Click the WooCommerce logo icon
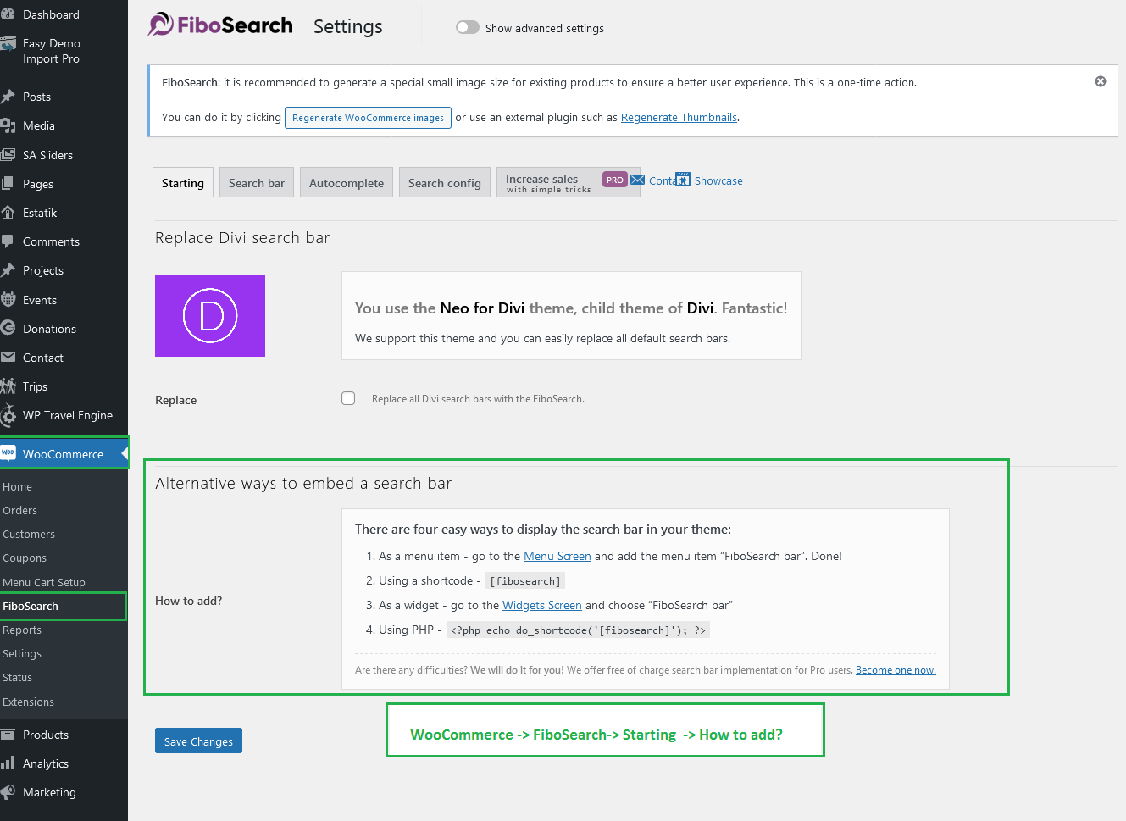1126x821 pixels. pyautogui.click(x=8, y=453)
